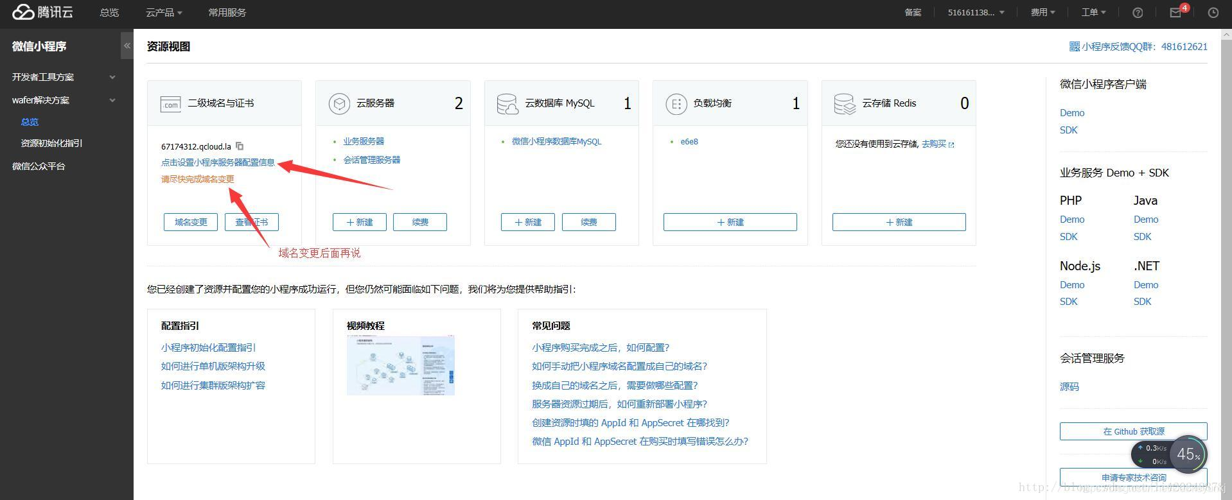Image resolution: width=1232 pixels, height=500 pixels.
Task: Select 资源初始化指引 in the sidebar
Action: 51,143
